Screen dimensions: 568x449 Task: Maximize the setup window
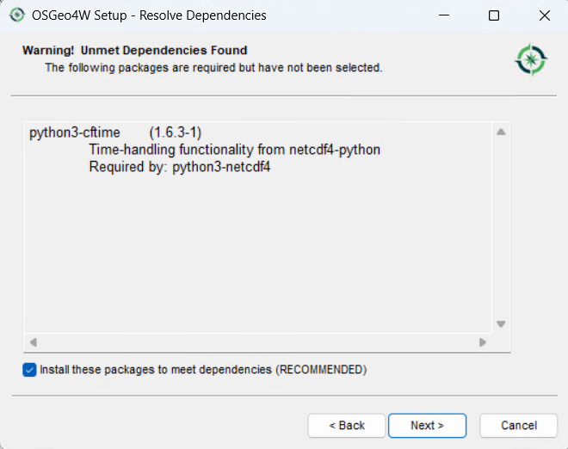point(494,15)
